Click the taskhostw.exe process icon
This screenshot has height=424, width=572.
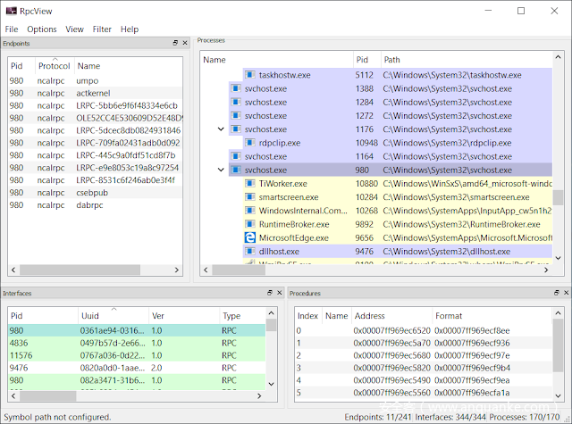click(250, 76)
